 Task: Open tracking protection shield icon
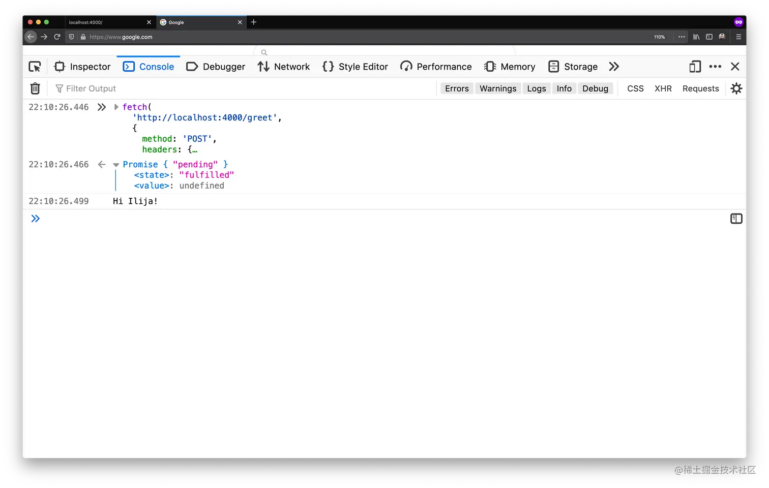tap(72, 37)
